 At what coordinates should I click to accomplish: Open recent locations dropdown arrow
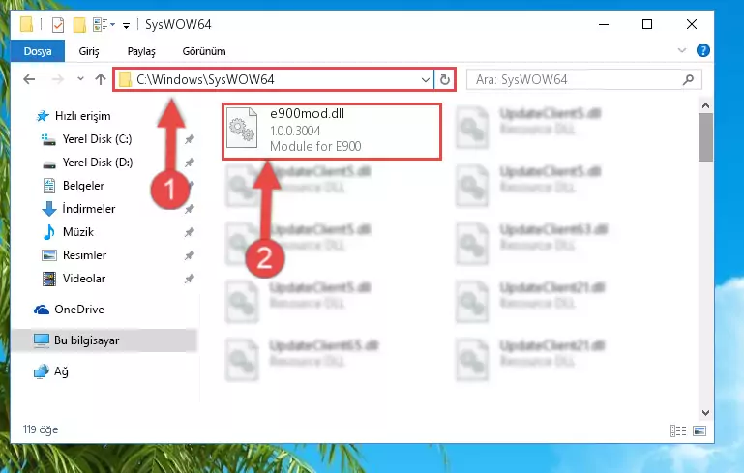pyautogui.click(x=80, y=79)
